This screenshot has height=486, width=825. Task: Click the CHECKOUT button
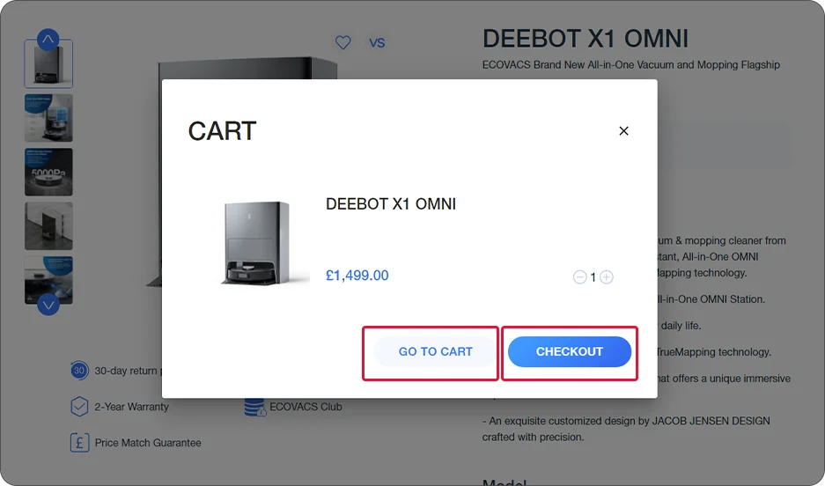coord(570,352)
